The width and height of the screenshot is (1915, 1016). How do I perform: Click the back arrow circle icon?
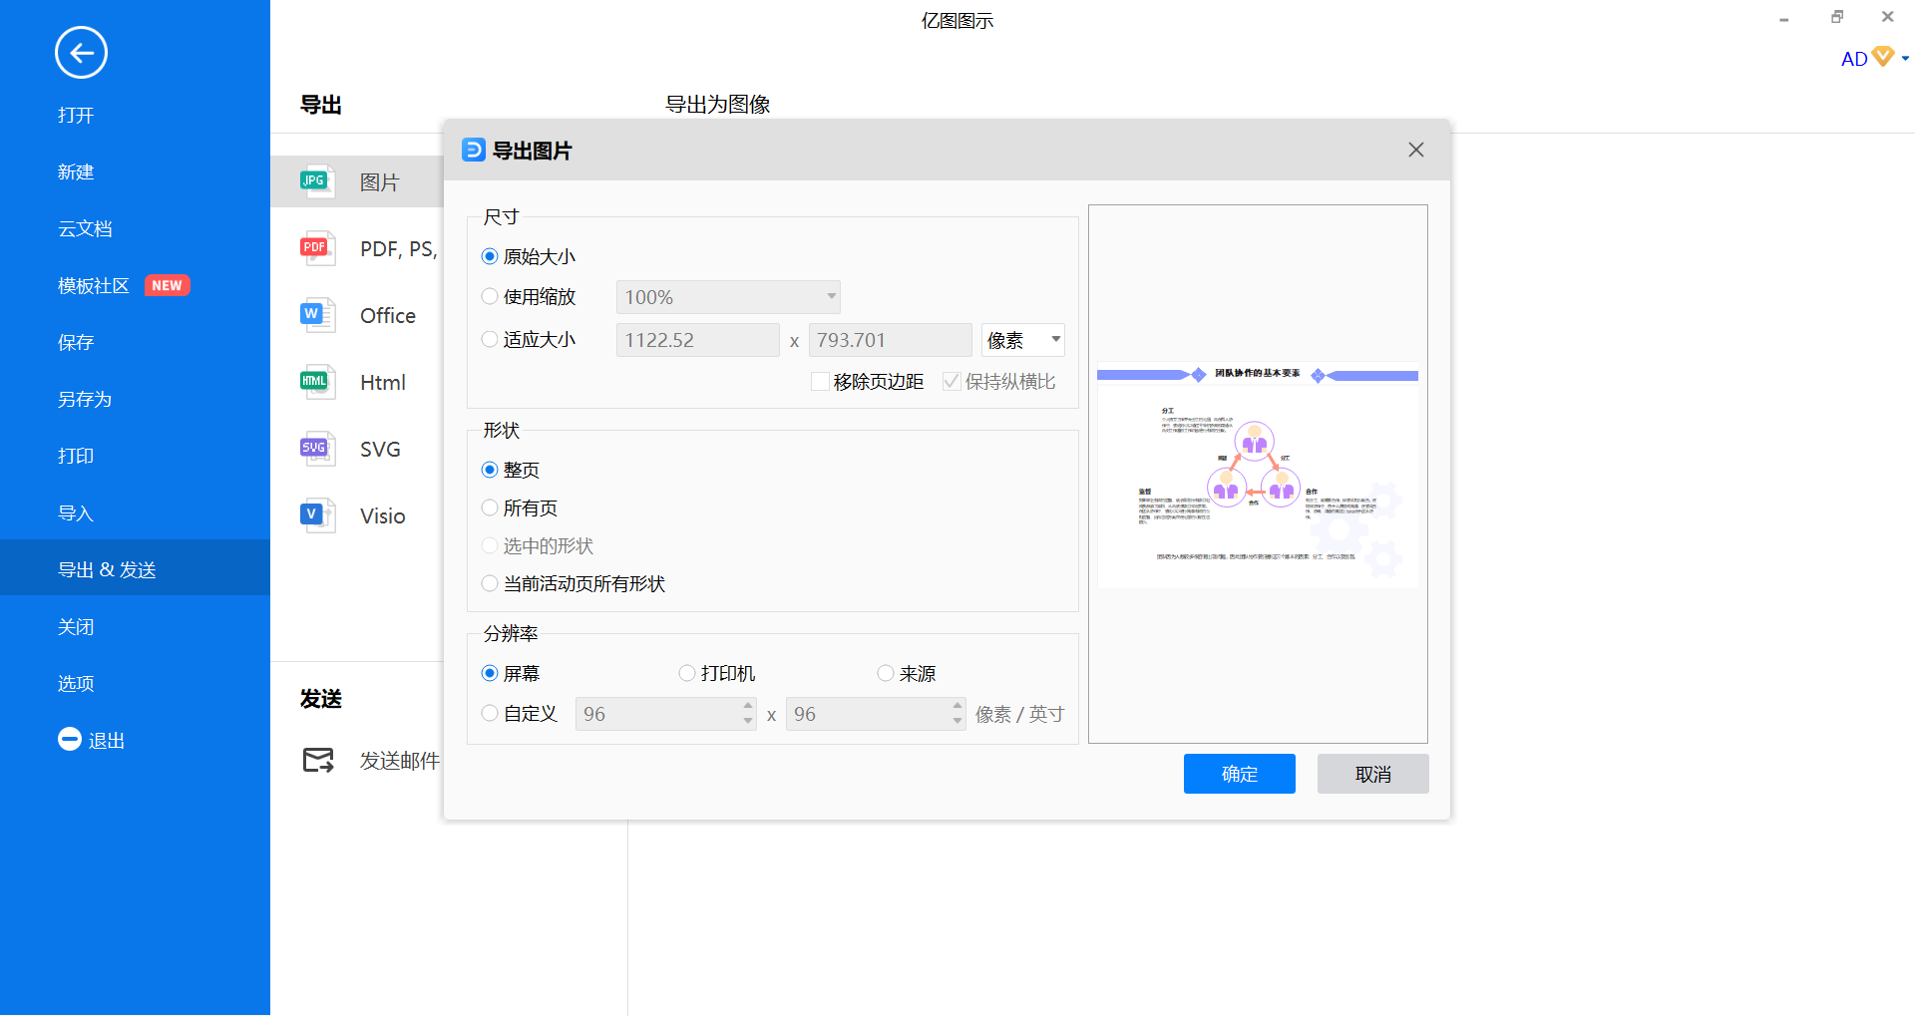coord(81,53)
